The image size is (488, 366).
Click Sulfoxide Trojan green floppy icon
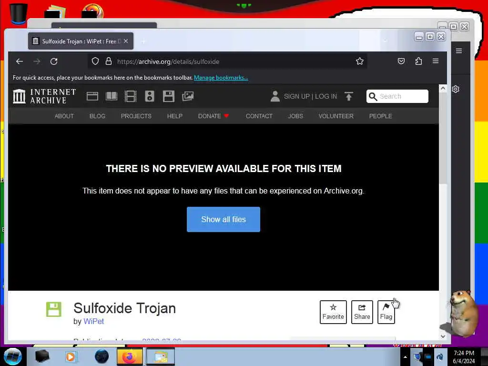click(x=54, y=309)
